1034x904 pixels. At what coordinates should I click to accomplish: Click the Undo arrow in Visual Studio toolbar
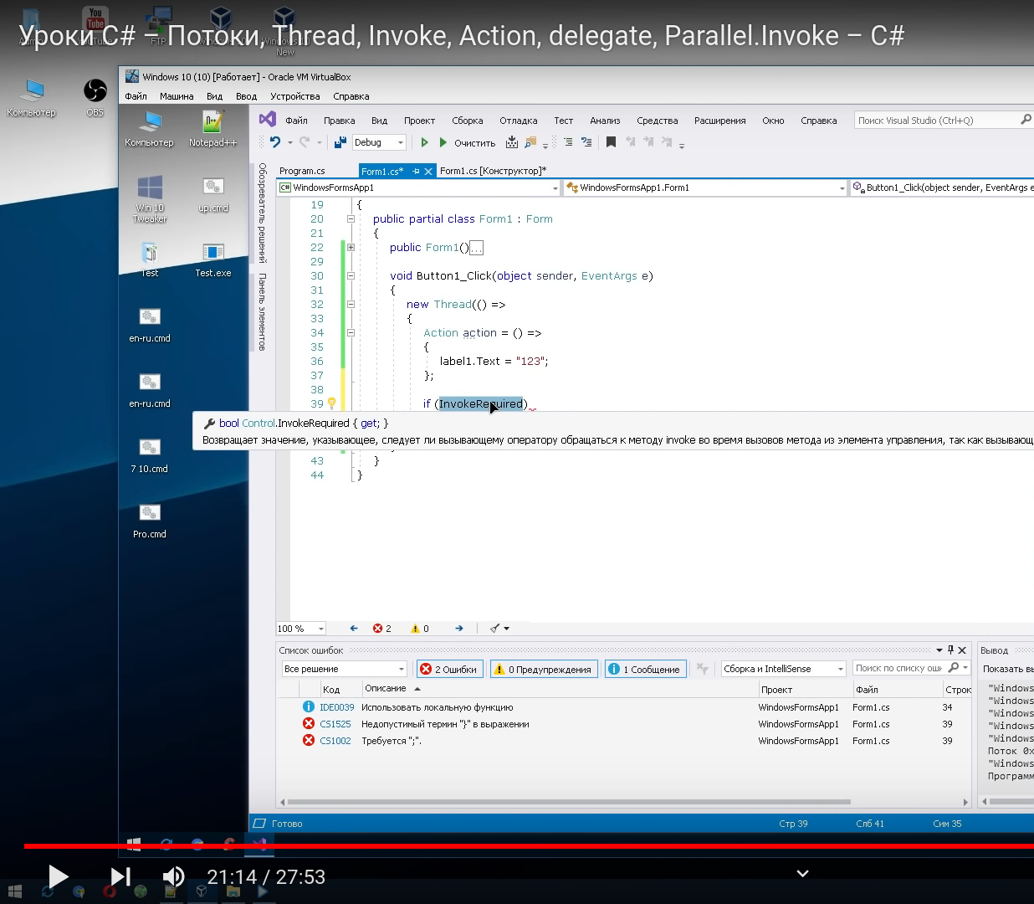pos(275,142)
